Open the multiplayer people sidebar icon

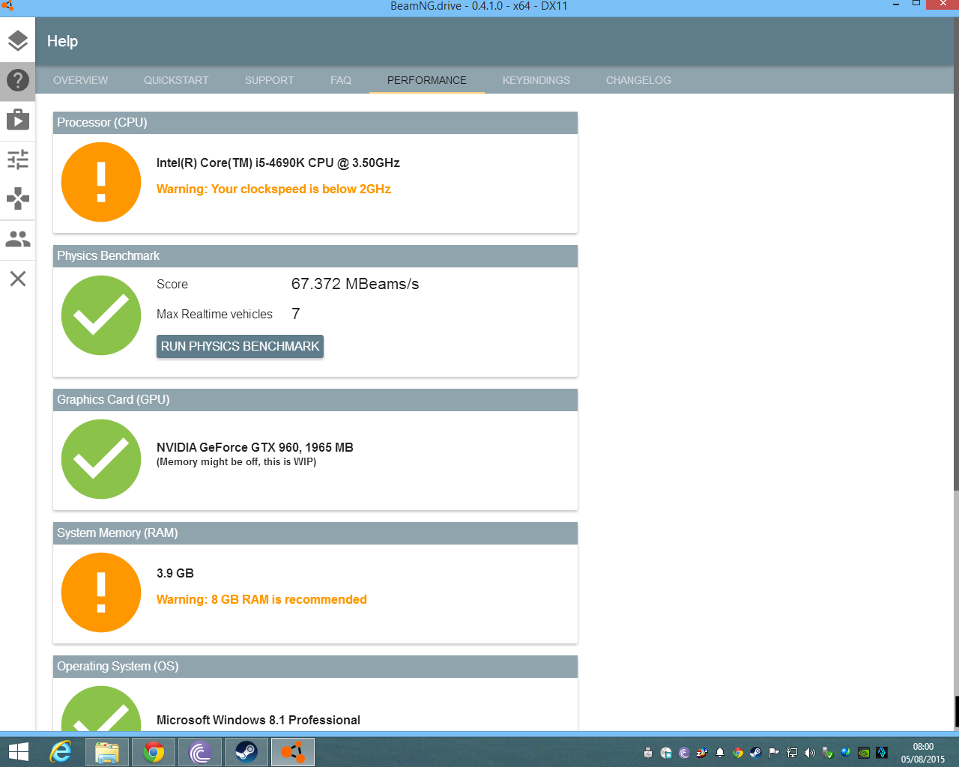click(x=18, y=239)
